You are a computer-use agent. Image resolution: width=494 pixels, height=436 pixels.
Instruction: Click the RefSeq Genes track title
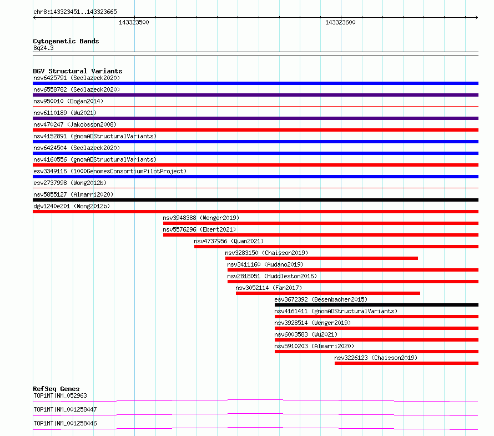click(x=56, y=389)
